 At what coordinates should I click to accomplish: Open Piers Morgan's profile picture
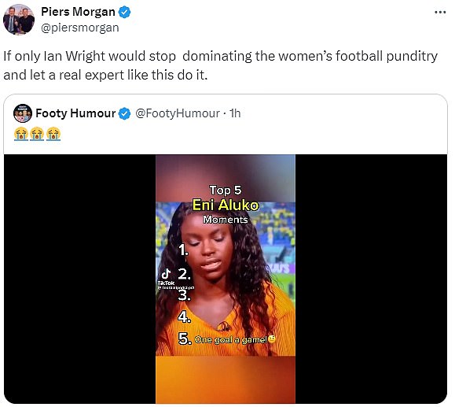tap(19, 20)
